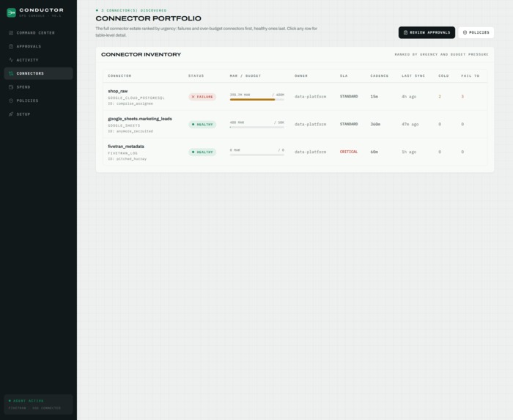Open the fivetran_metadata connector row
513x420 pixels.
(295, 152)
